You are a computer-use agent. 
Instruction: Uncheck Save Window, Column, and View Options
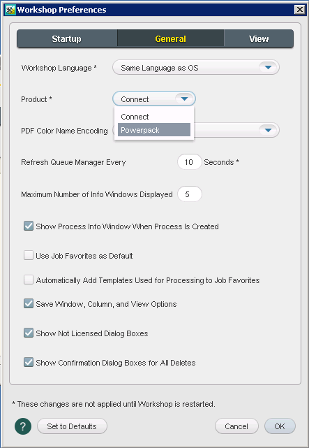point(29,303)
